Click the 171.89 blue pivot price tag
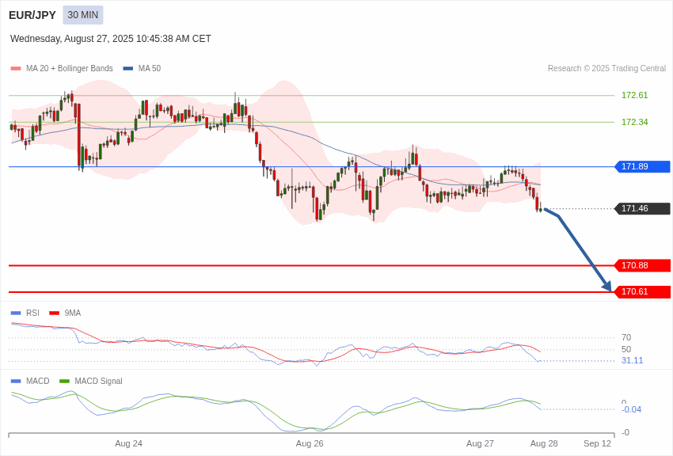The height and width of the screenshot is (456, 673). [x=643, y=166]
